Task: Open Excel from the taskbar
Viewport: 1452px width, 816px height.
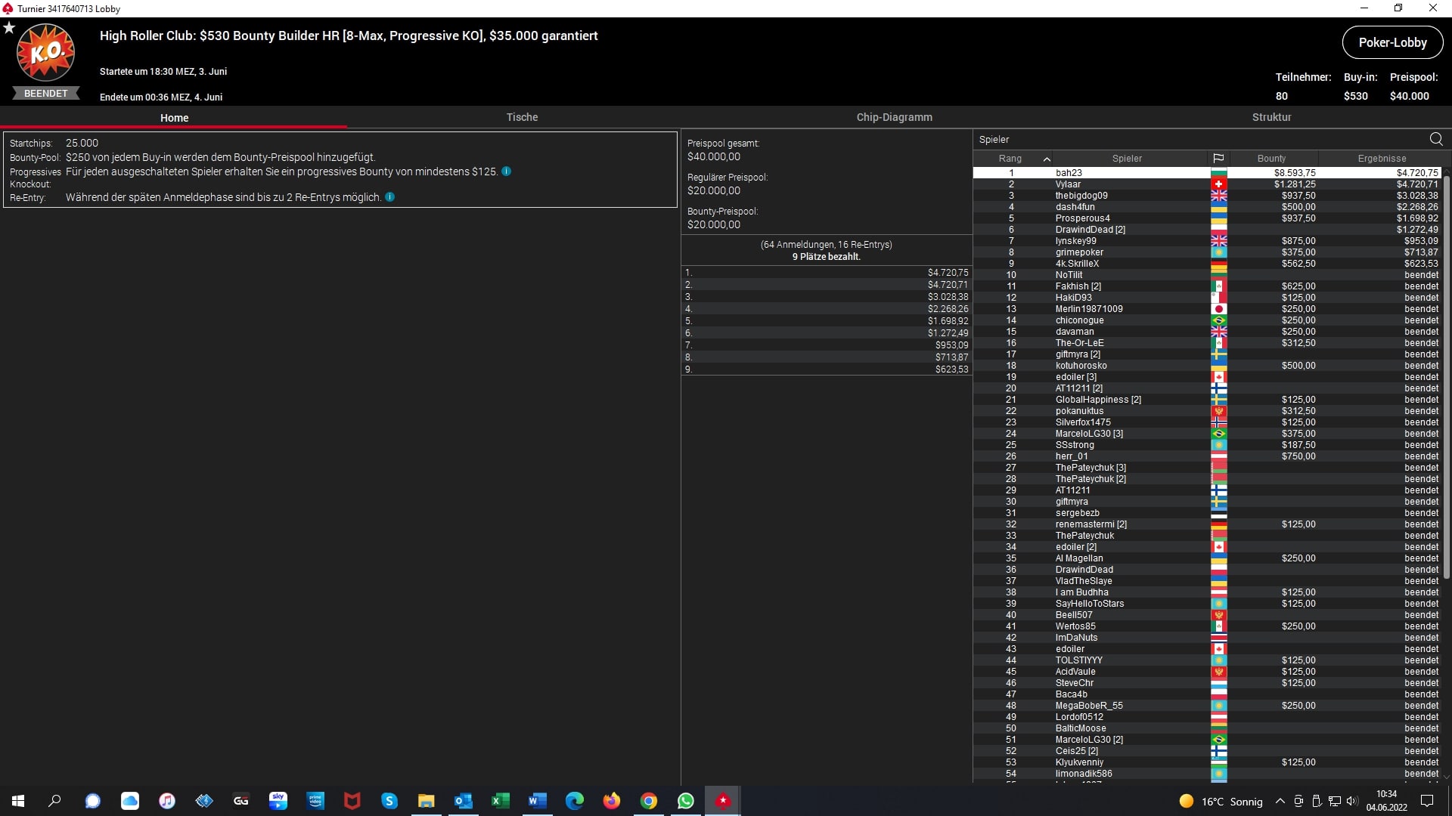Action: [501, 801]
